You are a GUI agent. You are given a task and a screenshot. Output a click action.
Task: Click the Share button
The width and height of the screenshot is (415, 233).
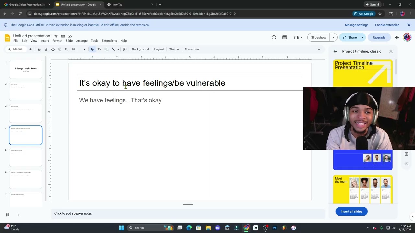(x=350, y=37)
